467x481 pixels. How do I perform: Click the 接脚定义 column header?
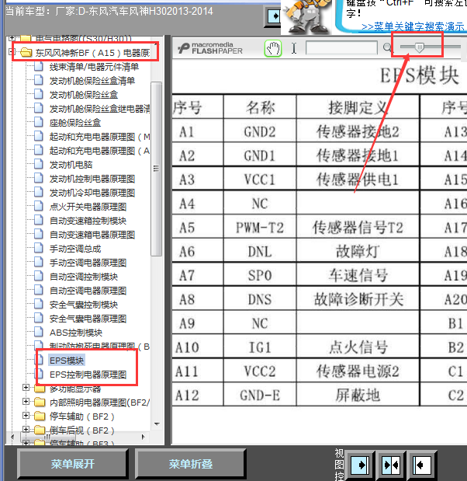358,108
